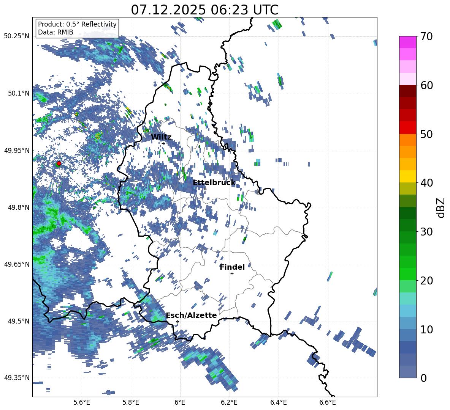Image resolution: width=450 pixels, height=410 pixels.
Task: Click the red radar site marker
Action: [x=59, y=163]
